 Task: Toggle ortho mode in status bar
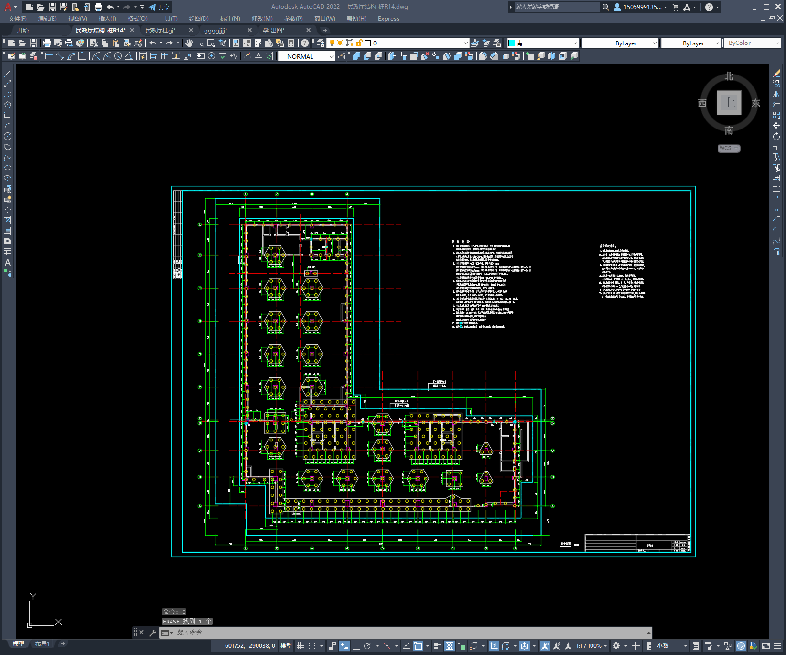[x=356, y=646]
